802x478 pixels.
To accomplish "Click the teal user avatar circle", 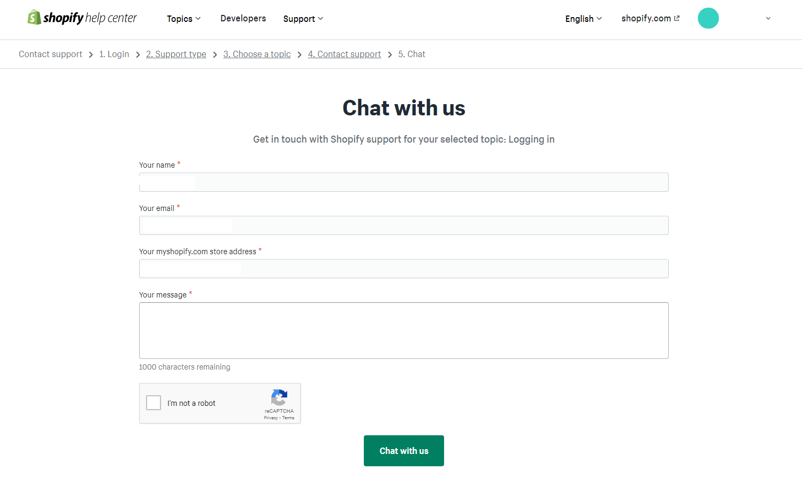I will point(708,18).
